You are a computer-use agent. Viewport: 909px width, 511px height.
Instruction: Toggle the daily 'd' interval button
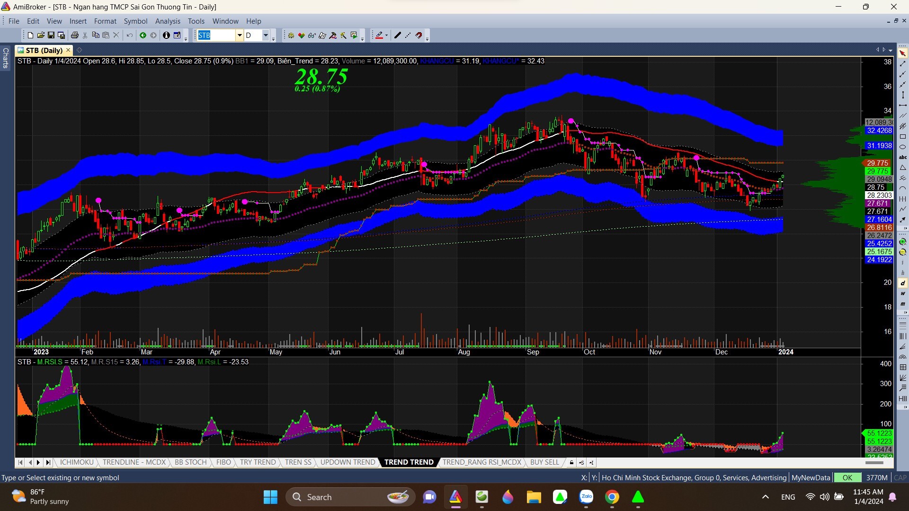(x=903, y=283)
